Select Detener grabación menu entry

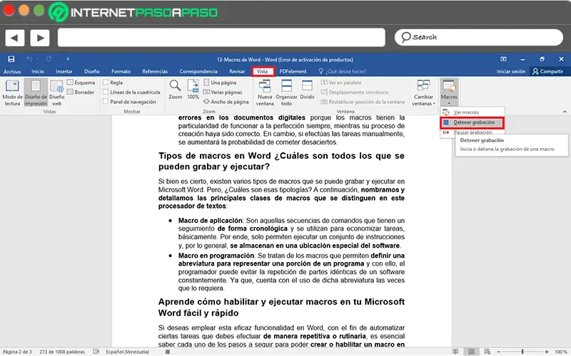473,122
